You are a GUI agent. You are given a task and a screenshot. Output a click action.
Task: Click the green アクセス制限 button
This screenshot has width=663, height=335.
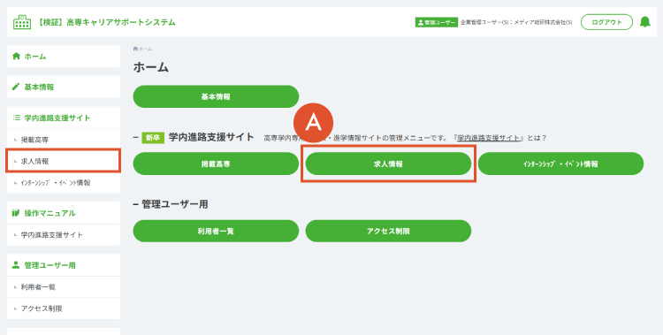388,231
